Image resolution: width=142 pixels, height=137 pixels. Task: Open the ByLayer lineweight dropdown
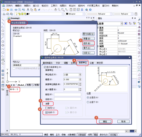coord(132,14)
